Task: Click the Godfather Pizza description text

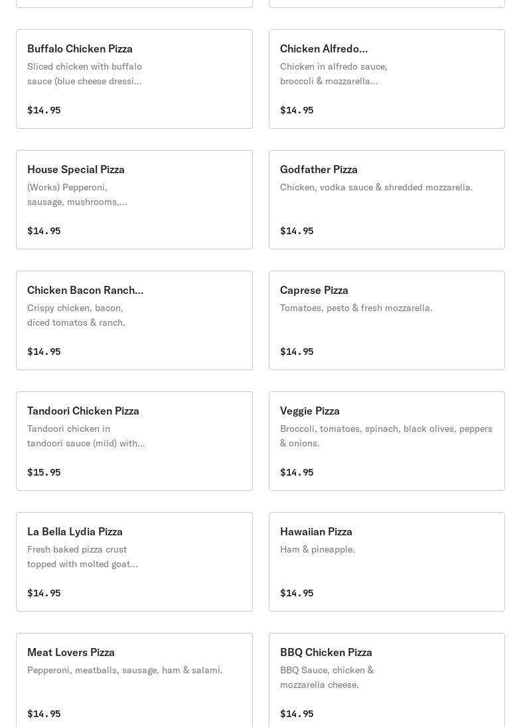Action: pyautogui.click(x=376, y=187)
